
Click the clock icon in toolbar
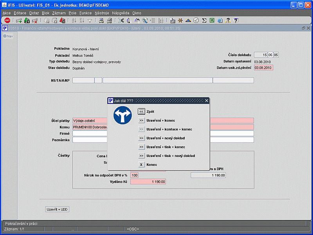(x=196, y=20)
